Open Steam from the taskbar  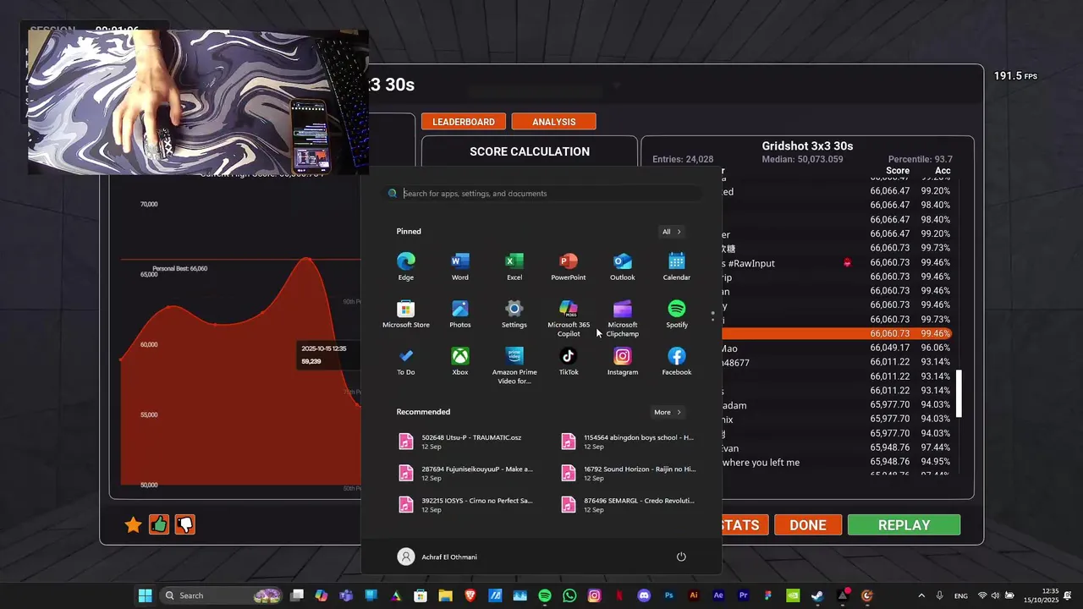click(x=817, y=595)
